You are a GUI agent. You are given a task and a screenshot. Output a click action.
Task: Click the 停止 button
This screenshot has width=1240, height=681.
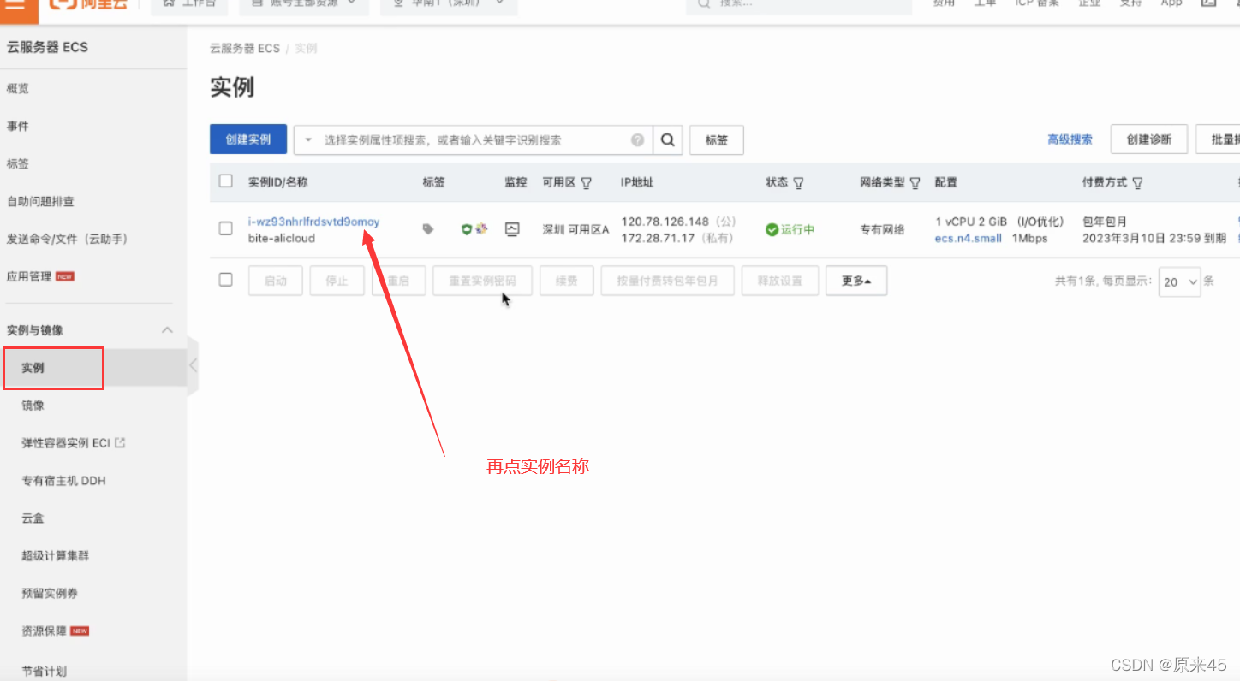click(337, 281)
